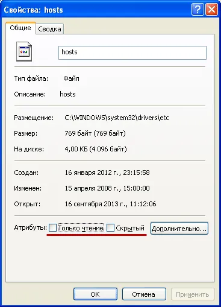Enable the Только чтение checkbox

tap(52, 228)
